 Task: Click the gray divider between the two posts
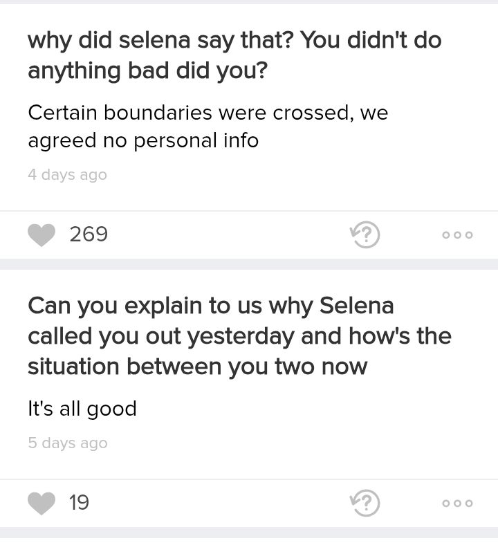pyautogui.click(x=249, y=264)
